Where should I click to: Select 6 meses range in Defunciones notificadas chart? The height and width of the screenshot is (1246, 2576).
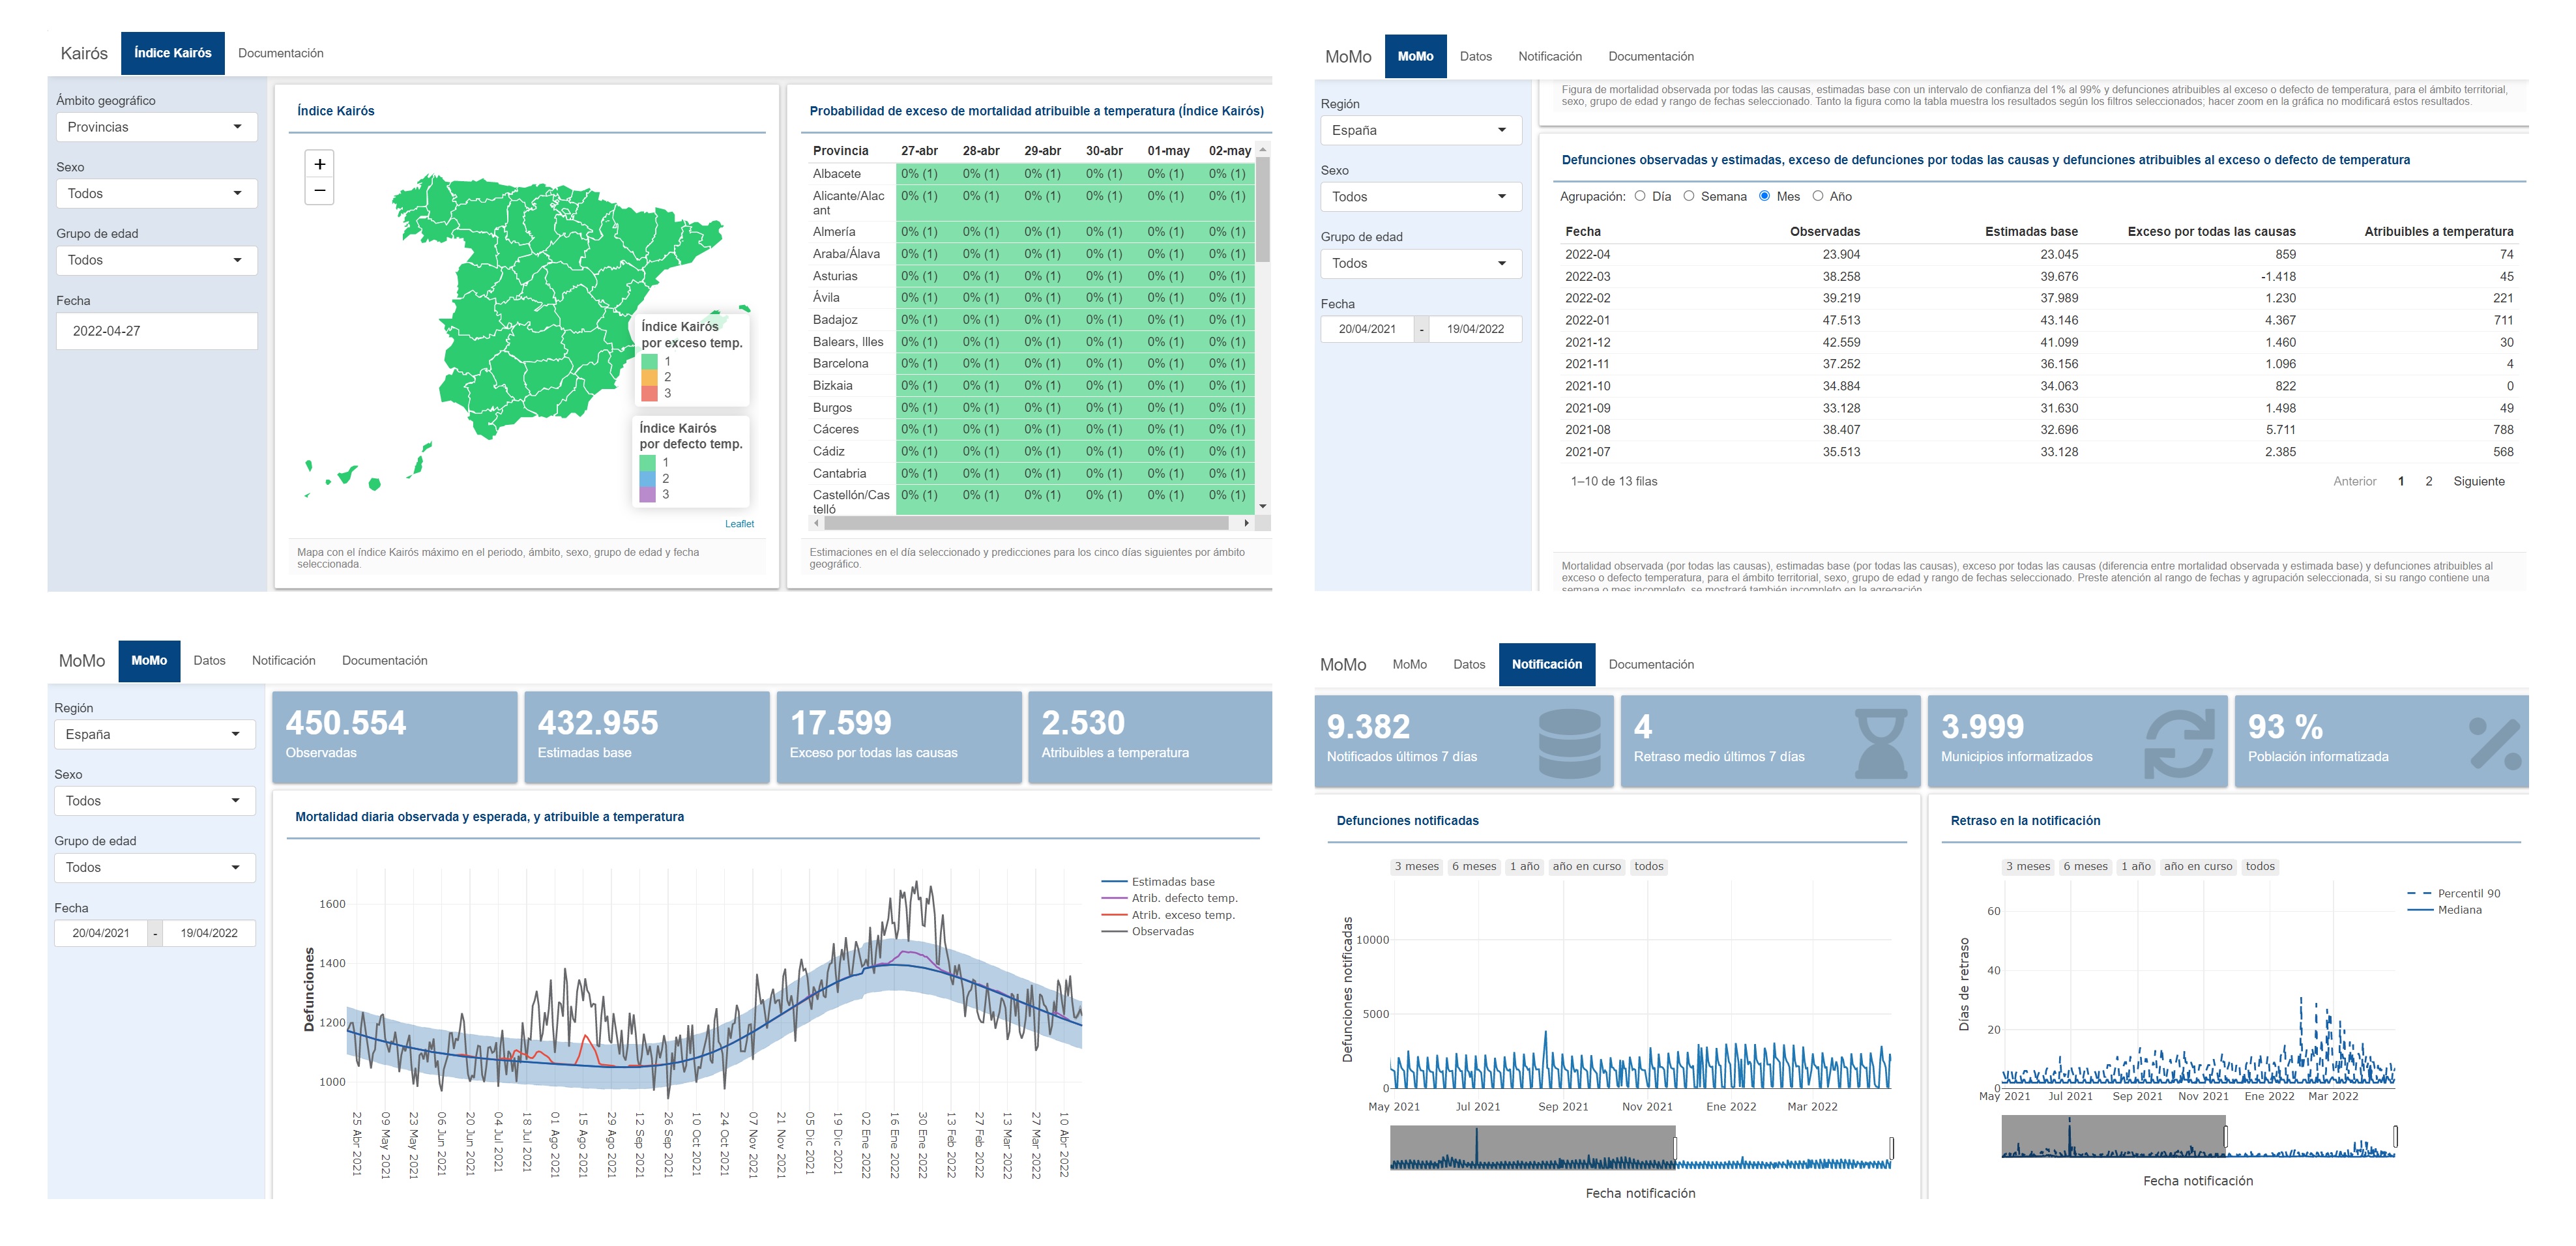(1473, 866)
